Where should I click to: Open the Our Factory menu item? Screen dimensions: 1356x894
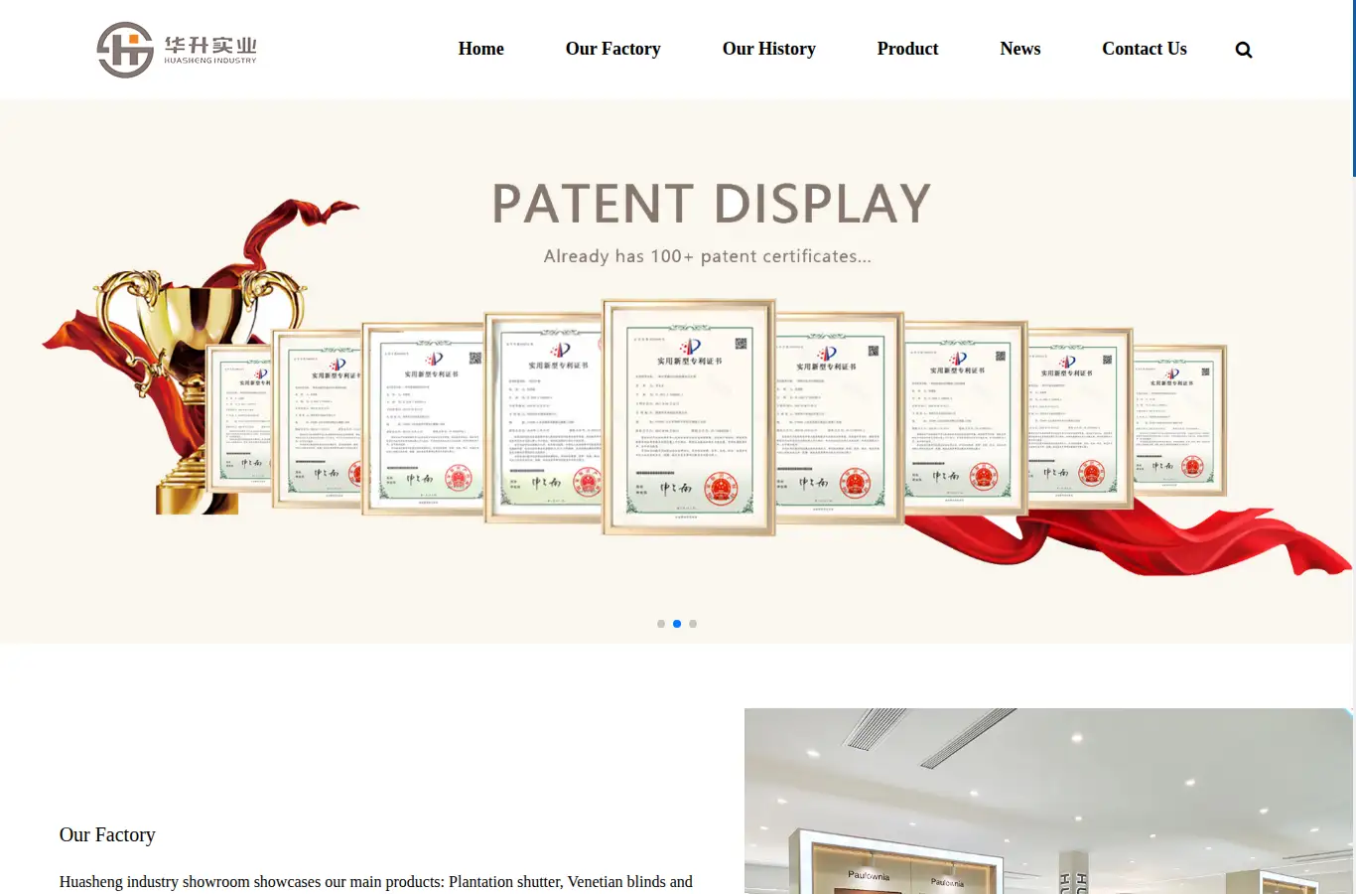click(612, 49)
